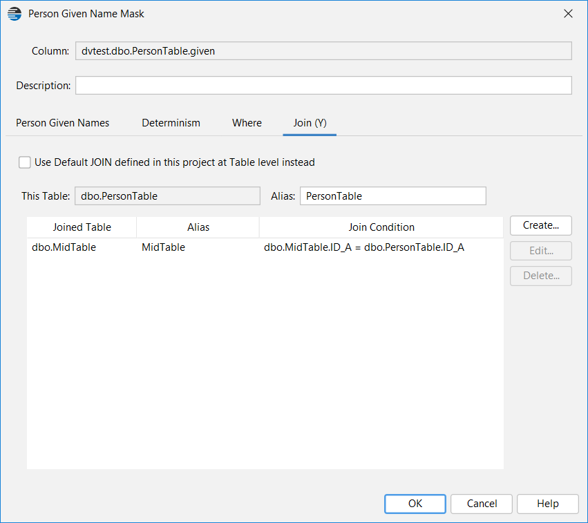Focus the Description input field
588x523 pixels.
tap(323, 86)
